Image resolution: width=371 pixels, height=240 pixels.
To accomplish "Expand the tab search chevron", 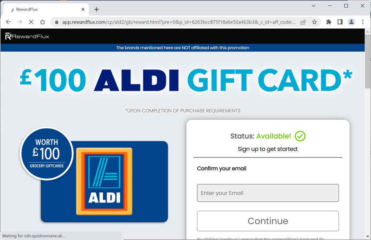I will click(314, 6).
